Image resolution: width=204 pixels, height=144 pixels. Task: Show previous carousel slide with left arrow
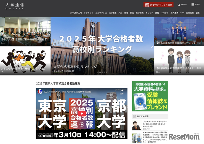(x=53, y=46)
